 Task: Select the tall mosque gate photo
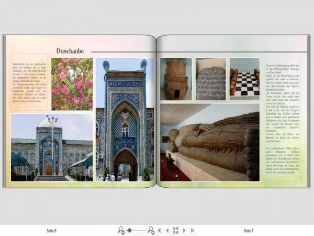[125, 120]
